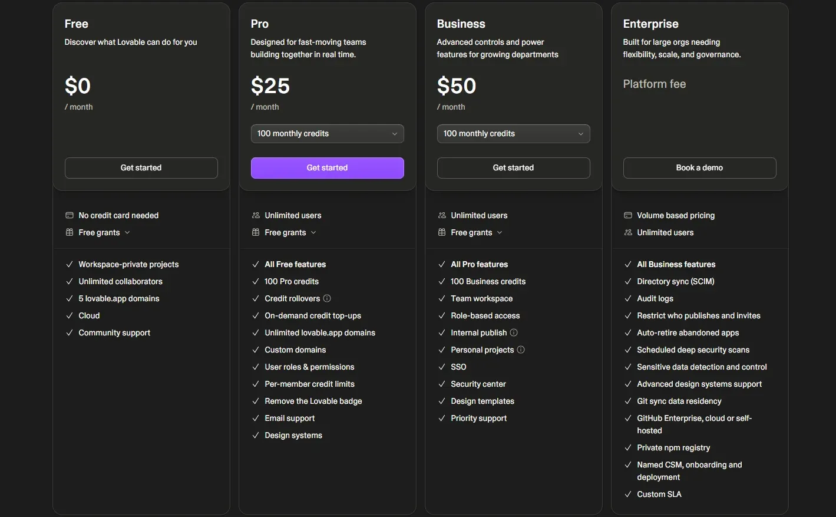Click Remove the Lovable badge text
Screen dimensions: 836x517
point(313,401)
